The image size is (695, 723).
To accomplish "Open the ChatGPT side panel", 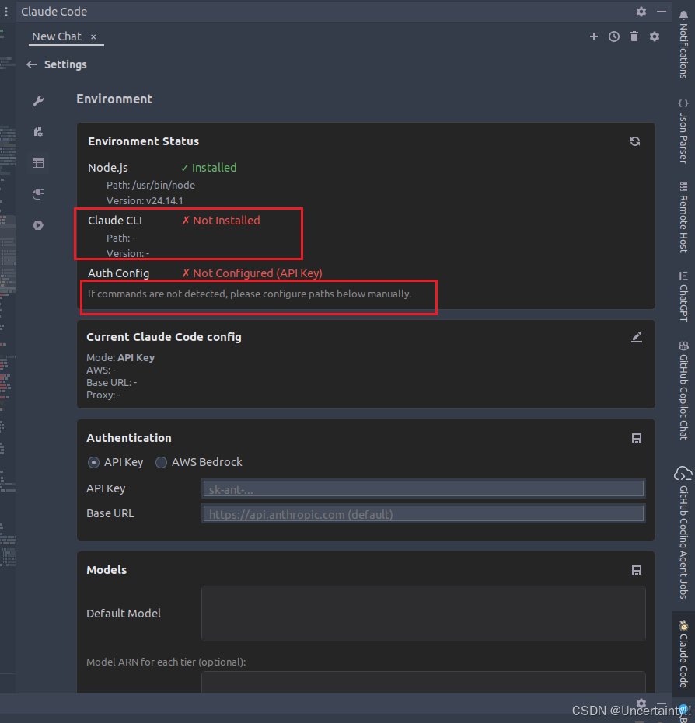I will pos(683,297).
